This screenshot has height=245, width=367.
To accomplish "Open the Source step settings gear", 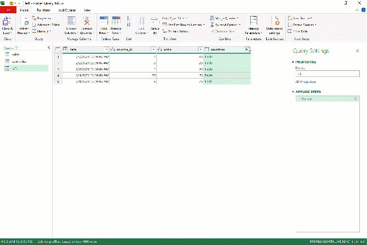I will coord(355,99).
